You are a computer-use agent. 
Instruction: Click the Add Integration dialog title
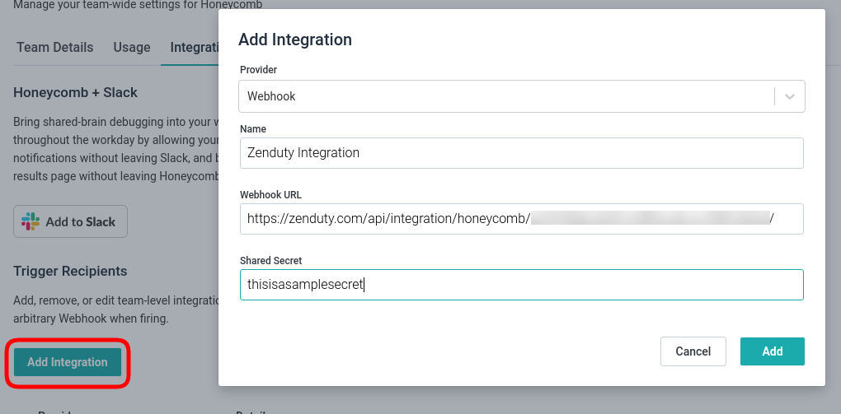click(295, 40)
